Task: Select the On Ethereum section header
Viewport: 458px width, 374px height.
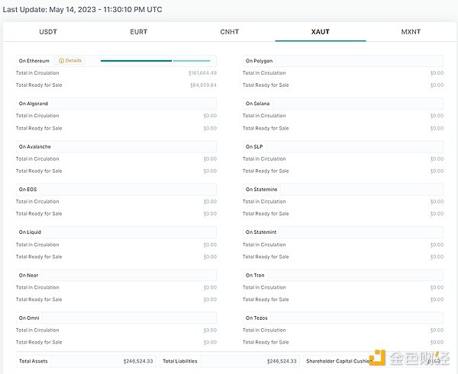Action: pos(34,61)
